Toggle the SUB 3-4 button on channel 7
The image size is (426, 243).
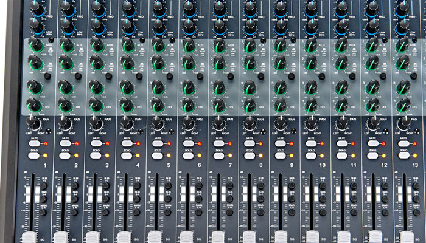tap(230, 199)
